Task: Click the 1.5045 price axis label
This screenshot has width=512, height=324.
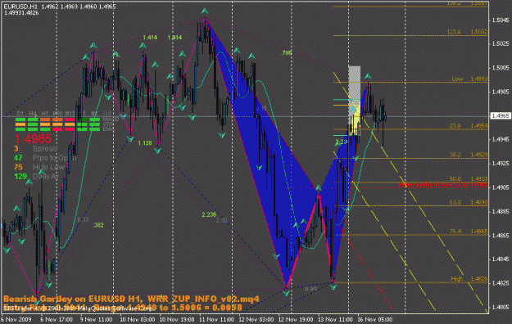Action: click(501, 20)
